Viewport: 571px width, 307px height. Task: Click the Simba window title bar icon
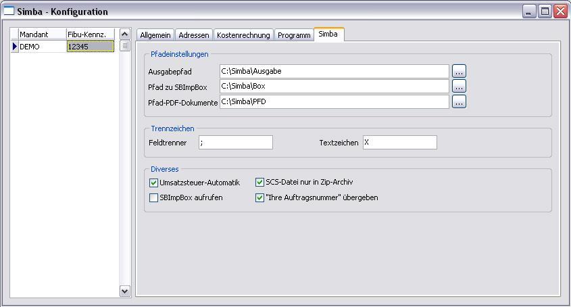point(9,11)
